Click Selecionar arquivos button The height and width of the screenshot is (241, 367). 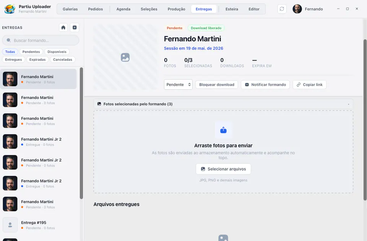point(223,169)
